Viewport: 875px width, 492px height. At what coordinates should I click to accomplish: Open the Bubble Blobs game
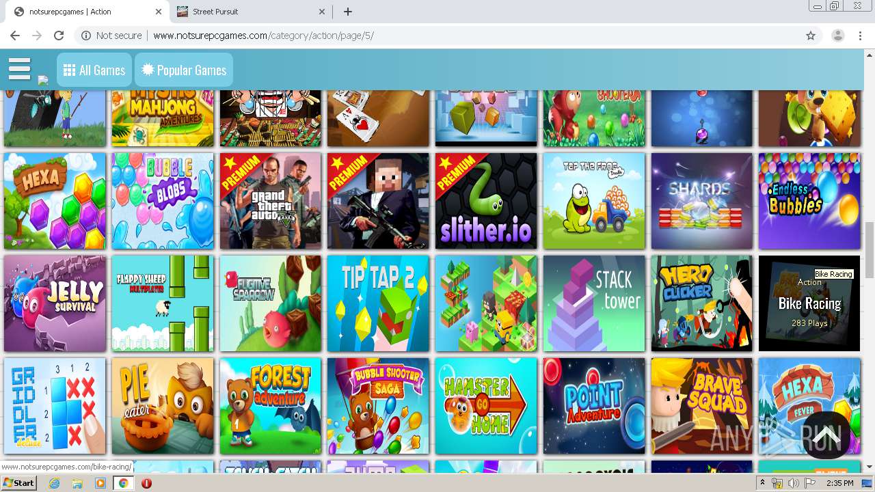point(163,201)
